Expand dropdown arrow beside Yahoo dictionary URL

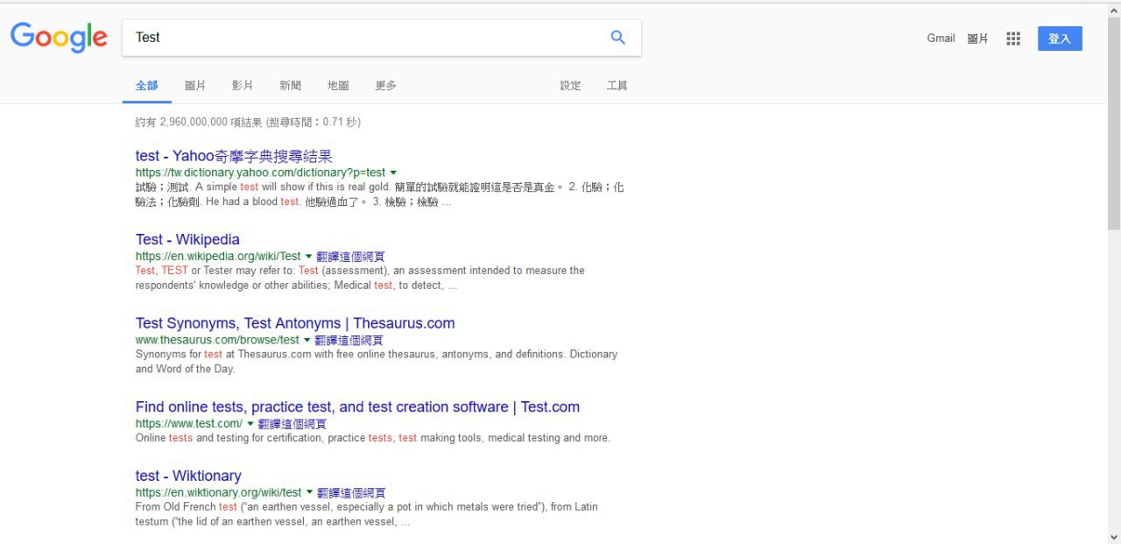[x=393, y=173]
